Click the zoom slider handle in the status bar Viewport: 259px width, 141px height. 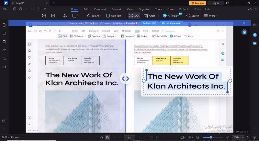pyautogui.click(x=211, y=137)
